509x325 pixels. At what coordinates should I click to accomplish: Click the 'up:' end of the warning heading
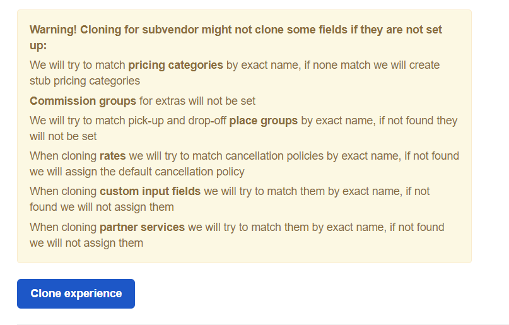pyautogui.click(x=38, y=45)
